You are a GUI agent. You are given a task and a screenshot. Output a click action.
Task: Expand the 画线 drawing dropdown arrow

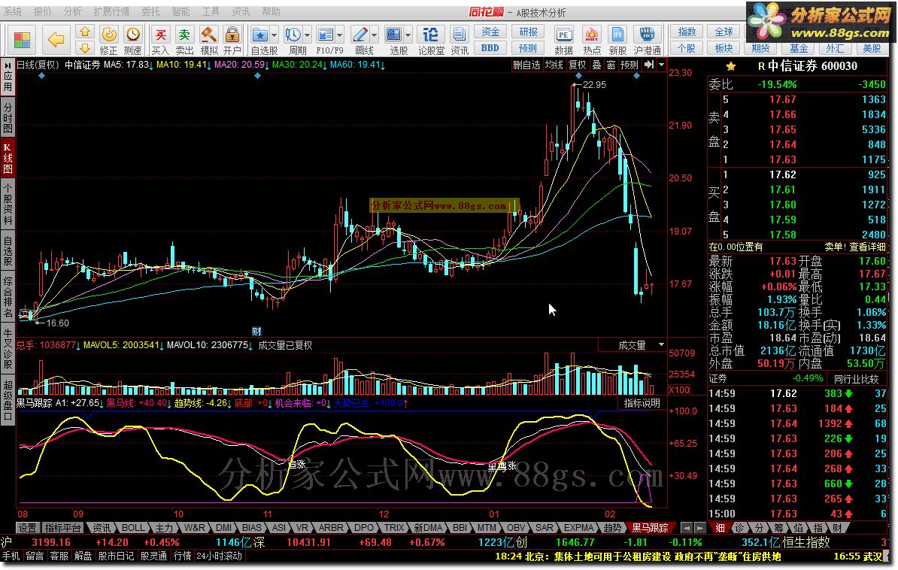click(x=375, y=35)
